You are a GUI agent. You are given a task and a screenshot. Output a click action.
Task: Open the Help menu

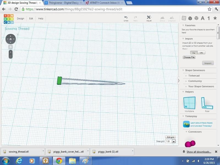coord(41,18)
